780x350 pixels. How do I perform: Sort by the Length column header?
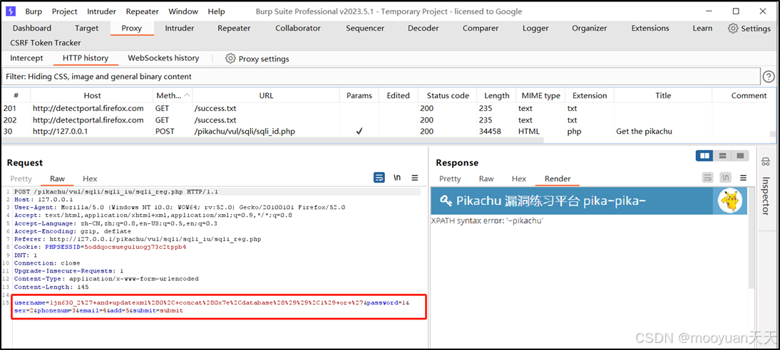[x=496, y=95]
